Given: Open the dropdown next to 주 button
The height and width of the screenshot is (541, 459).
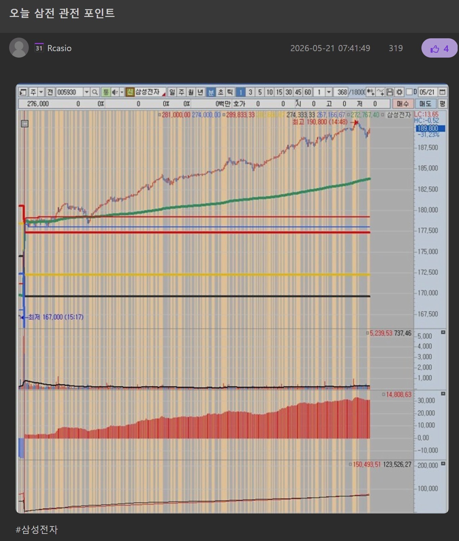Looking at the screenshot, I should 41,92.
